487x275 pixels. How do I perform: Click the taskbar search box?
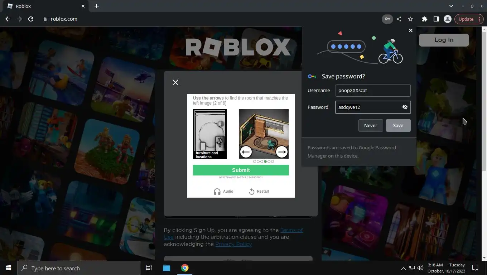[x=79, y=268]
